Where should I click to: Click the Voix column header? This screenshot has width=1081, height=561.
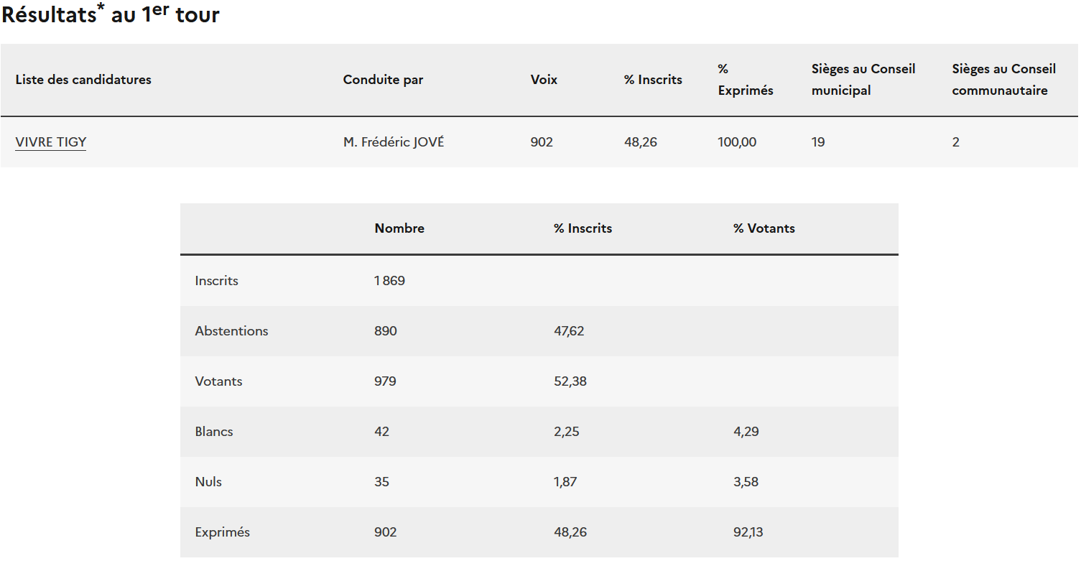tap(544, 80)
